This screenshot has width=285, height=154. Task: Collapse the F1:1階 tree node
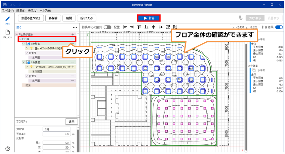coord(20,39)
